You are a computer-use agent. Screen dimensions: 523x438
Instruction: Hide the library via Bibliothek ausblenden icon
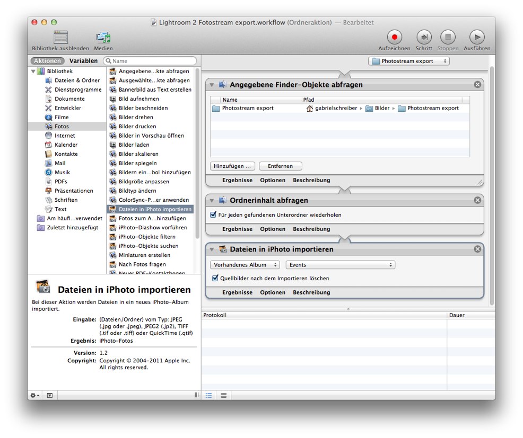[x=60, y=37]
